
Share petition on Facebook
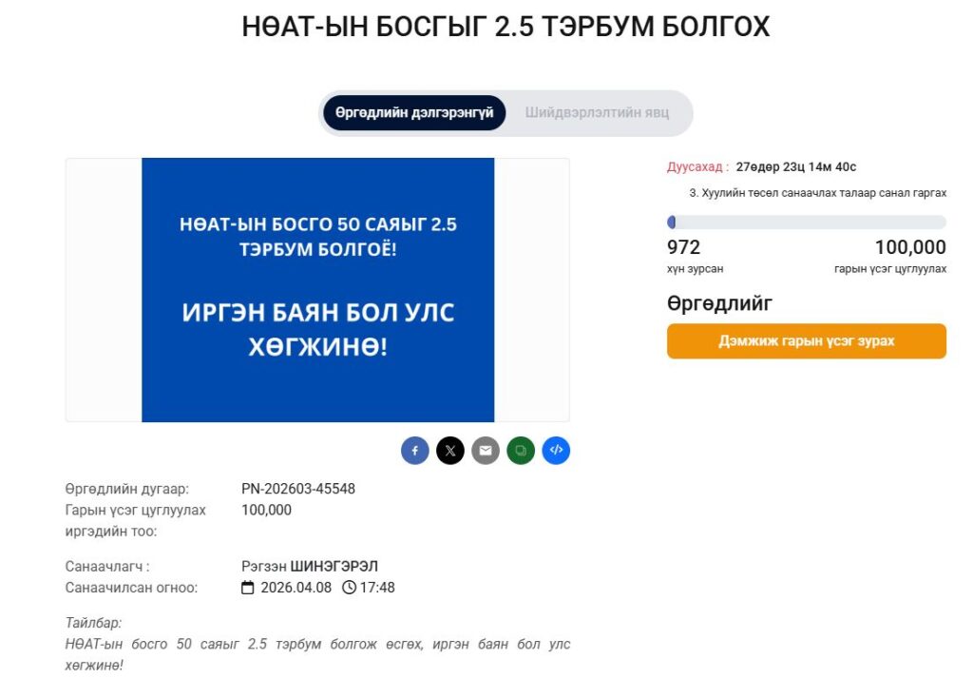click(415, 451)
